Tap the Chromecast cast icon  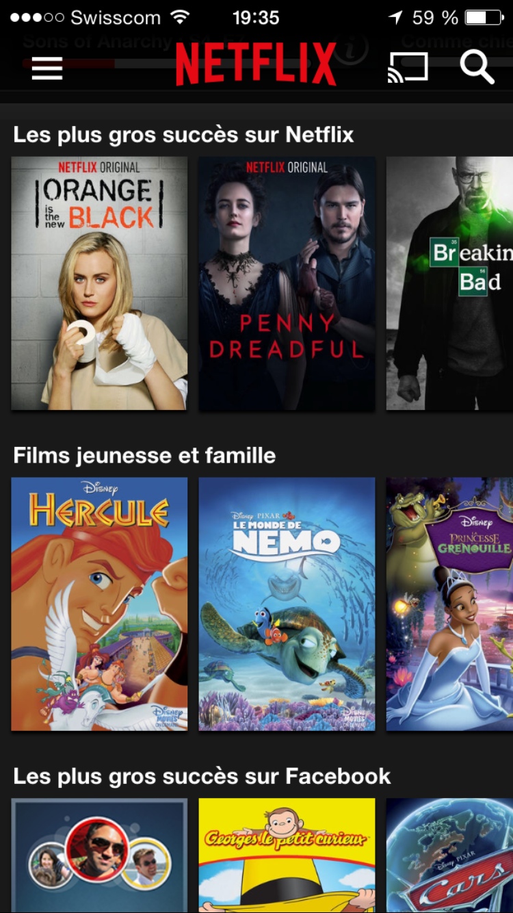pyautogui.click(x=408, y=68)
